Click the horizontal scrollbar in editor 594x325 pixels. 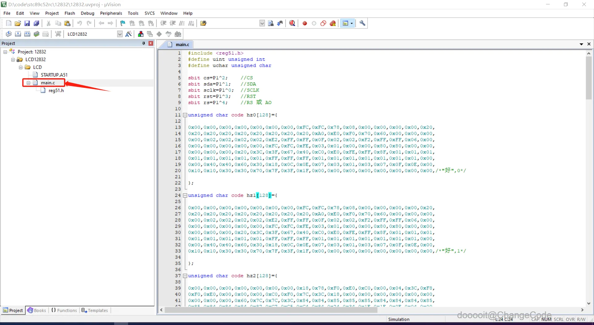[x=271, y=310]
